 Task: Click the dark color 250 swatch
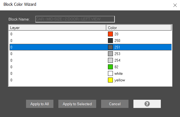click(x=110, y=41)
